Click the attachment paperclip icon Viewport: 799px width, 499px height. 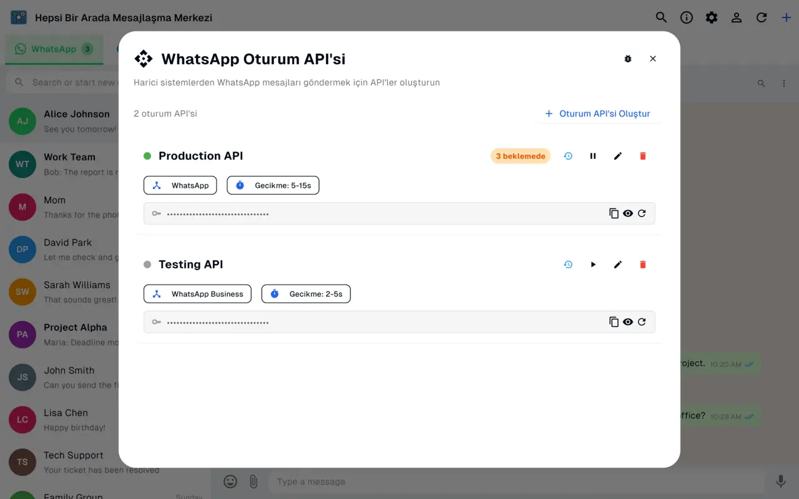253,482
